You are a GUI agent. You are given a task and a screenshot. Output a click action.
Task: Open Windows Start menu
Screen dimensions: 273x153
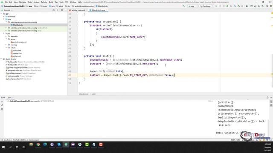3,147
